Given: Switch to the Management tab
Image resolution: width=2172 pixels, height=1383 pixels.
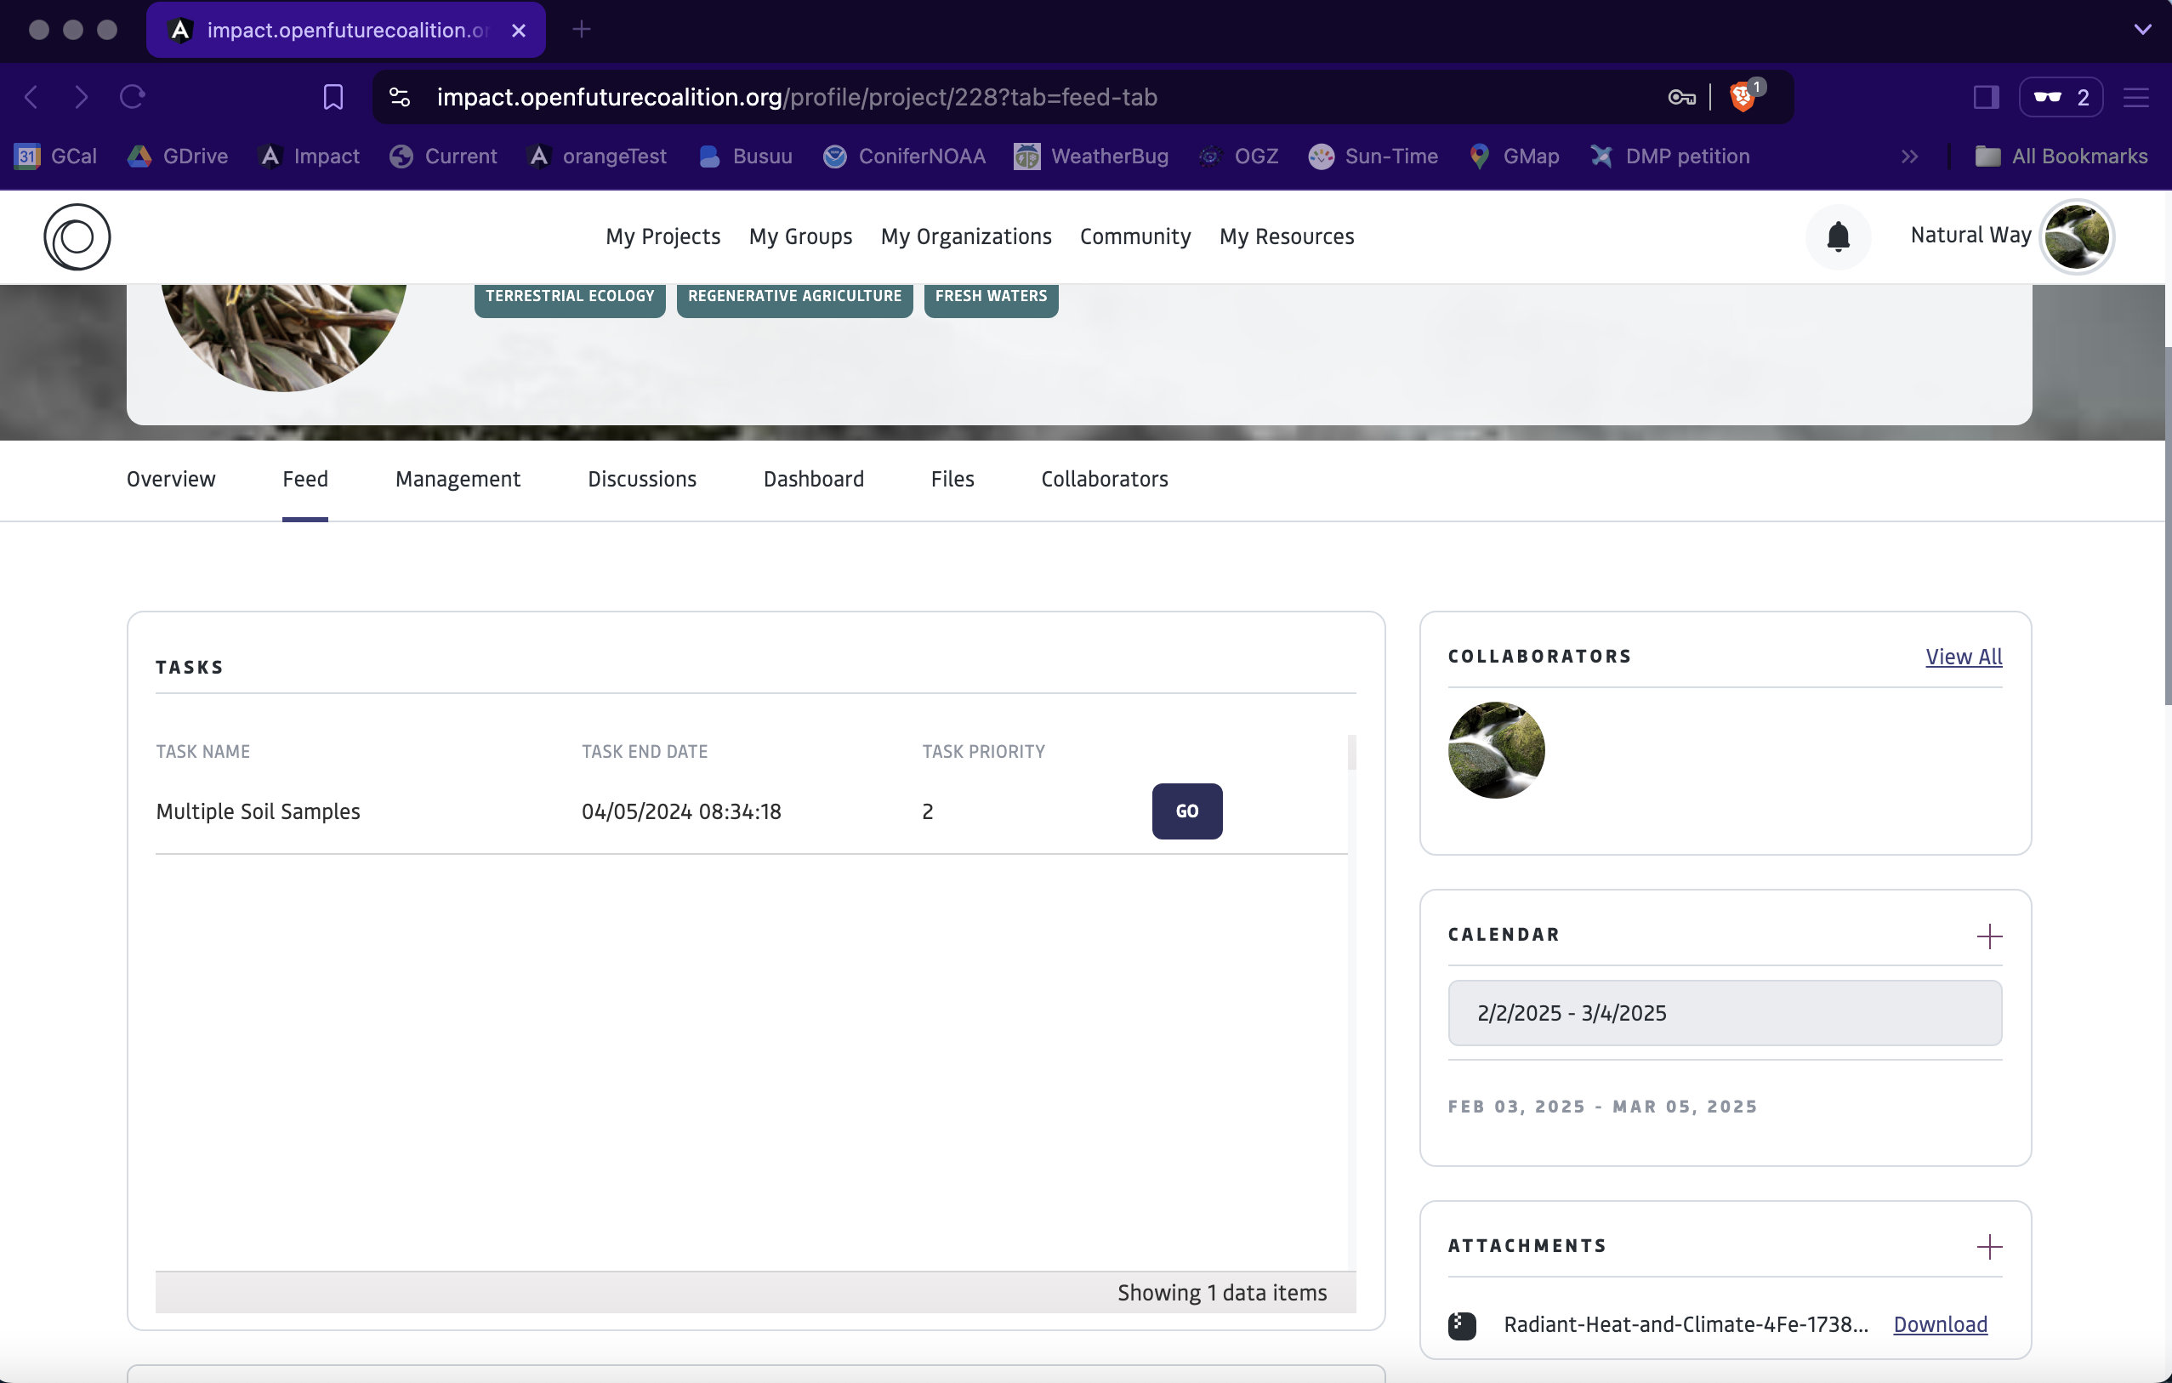Looking at the screenshot, I should click(x=458, y=479).
